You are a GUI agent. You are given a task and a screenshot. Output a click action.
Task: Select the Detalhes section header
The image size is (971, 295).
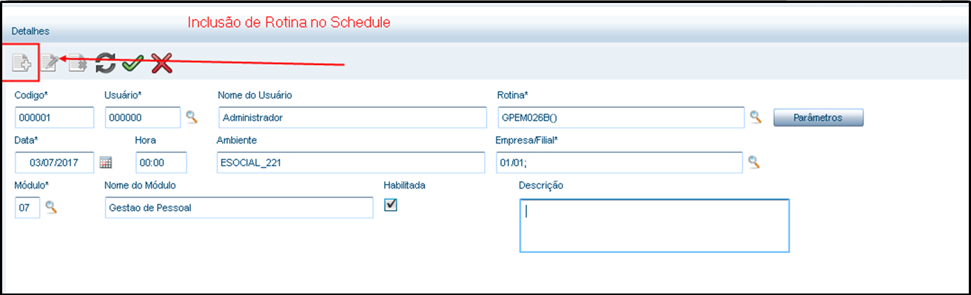pyautogui.click(x=30, y=32)
